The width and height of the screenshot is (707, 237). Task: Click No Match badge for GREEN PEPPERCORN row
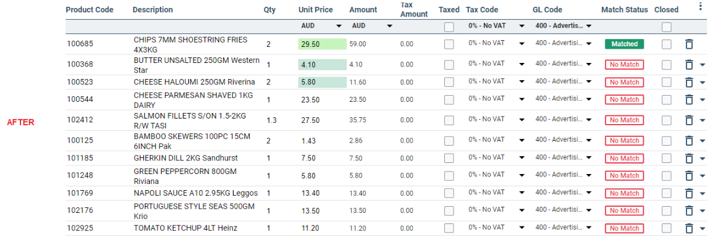click(624, 176)
